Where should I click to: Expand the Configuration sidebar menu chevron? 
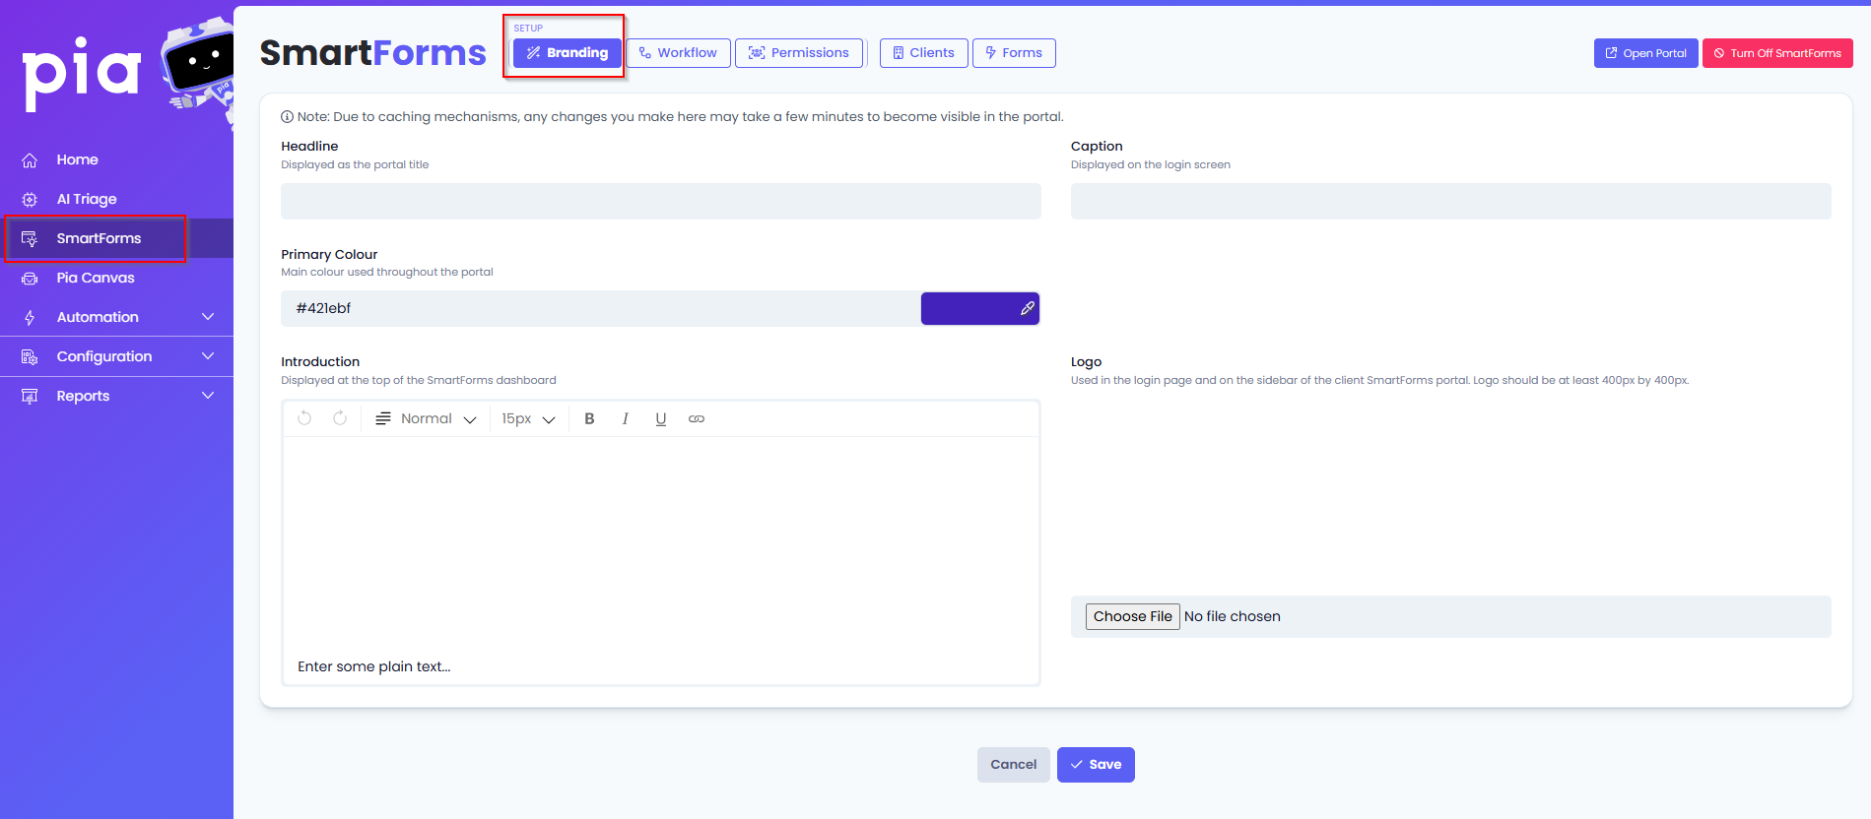208,356
